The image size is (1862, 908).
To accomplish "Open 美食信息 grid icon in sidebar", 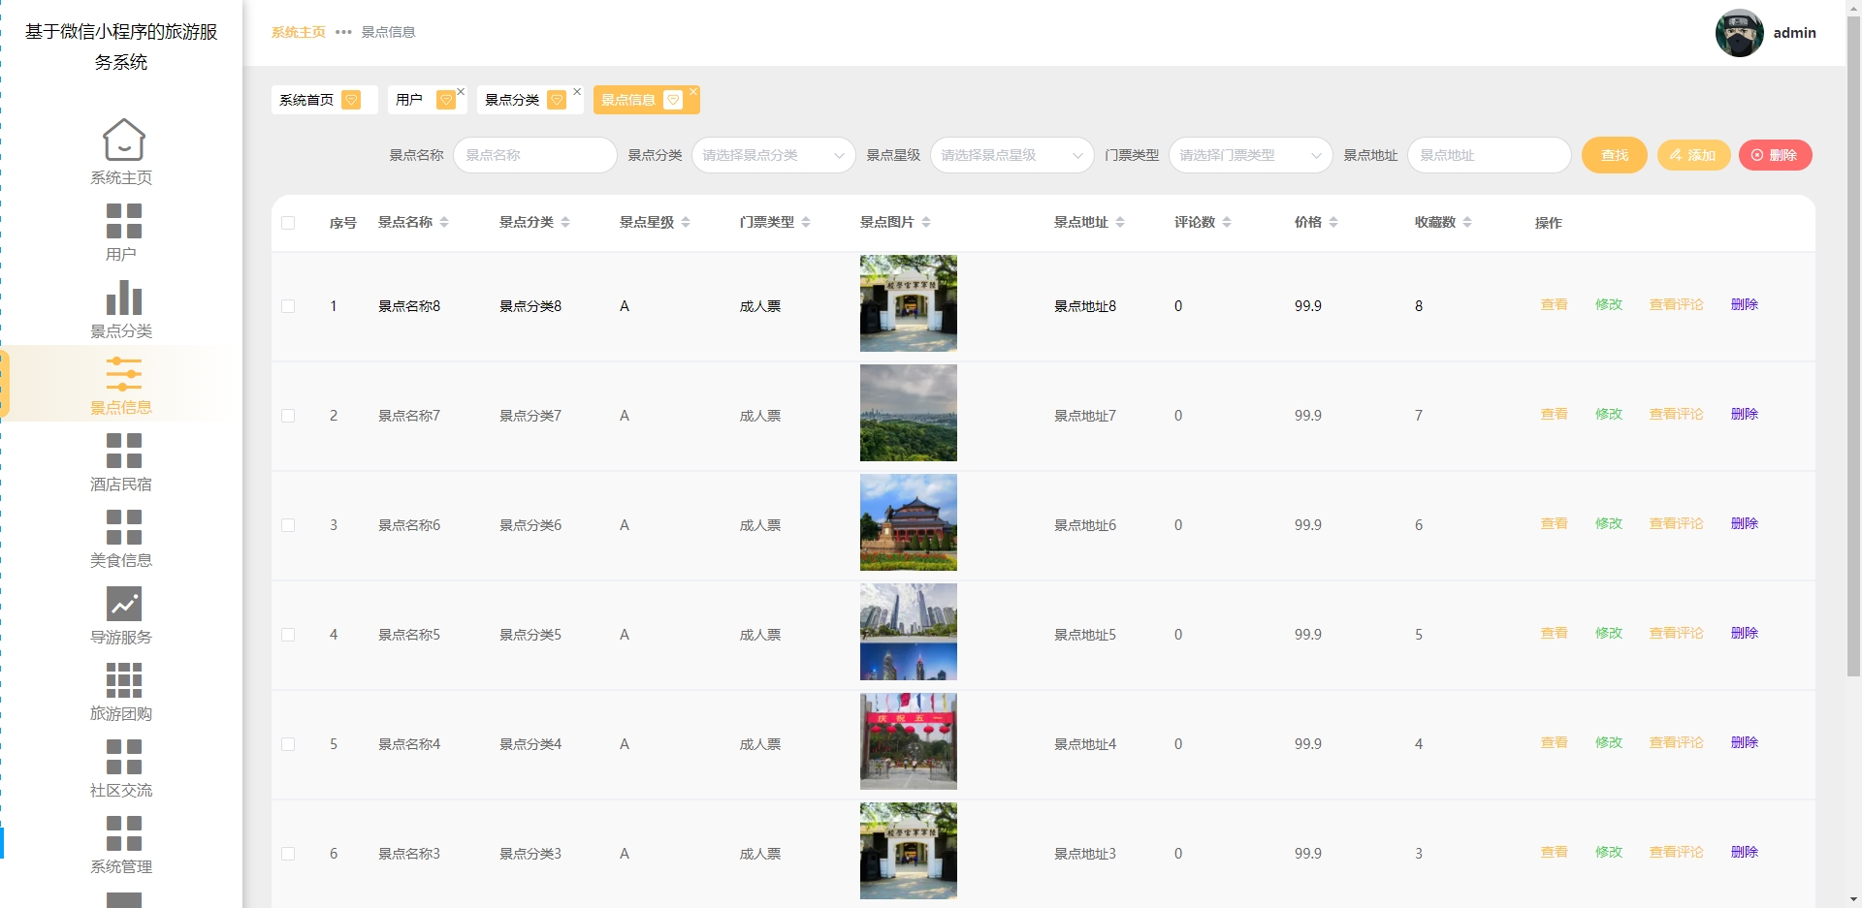I will click(x=123, y=527).
